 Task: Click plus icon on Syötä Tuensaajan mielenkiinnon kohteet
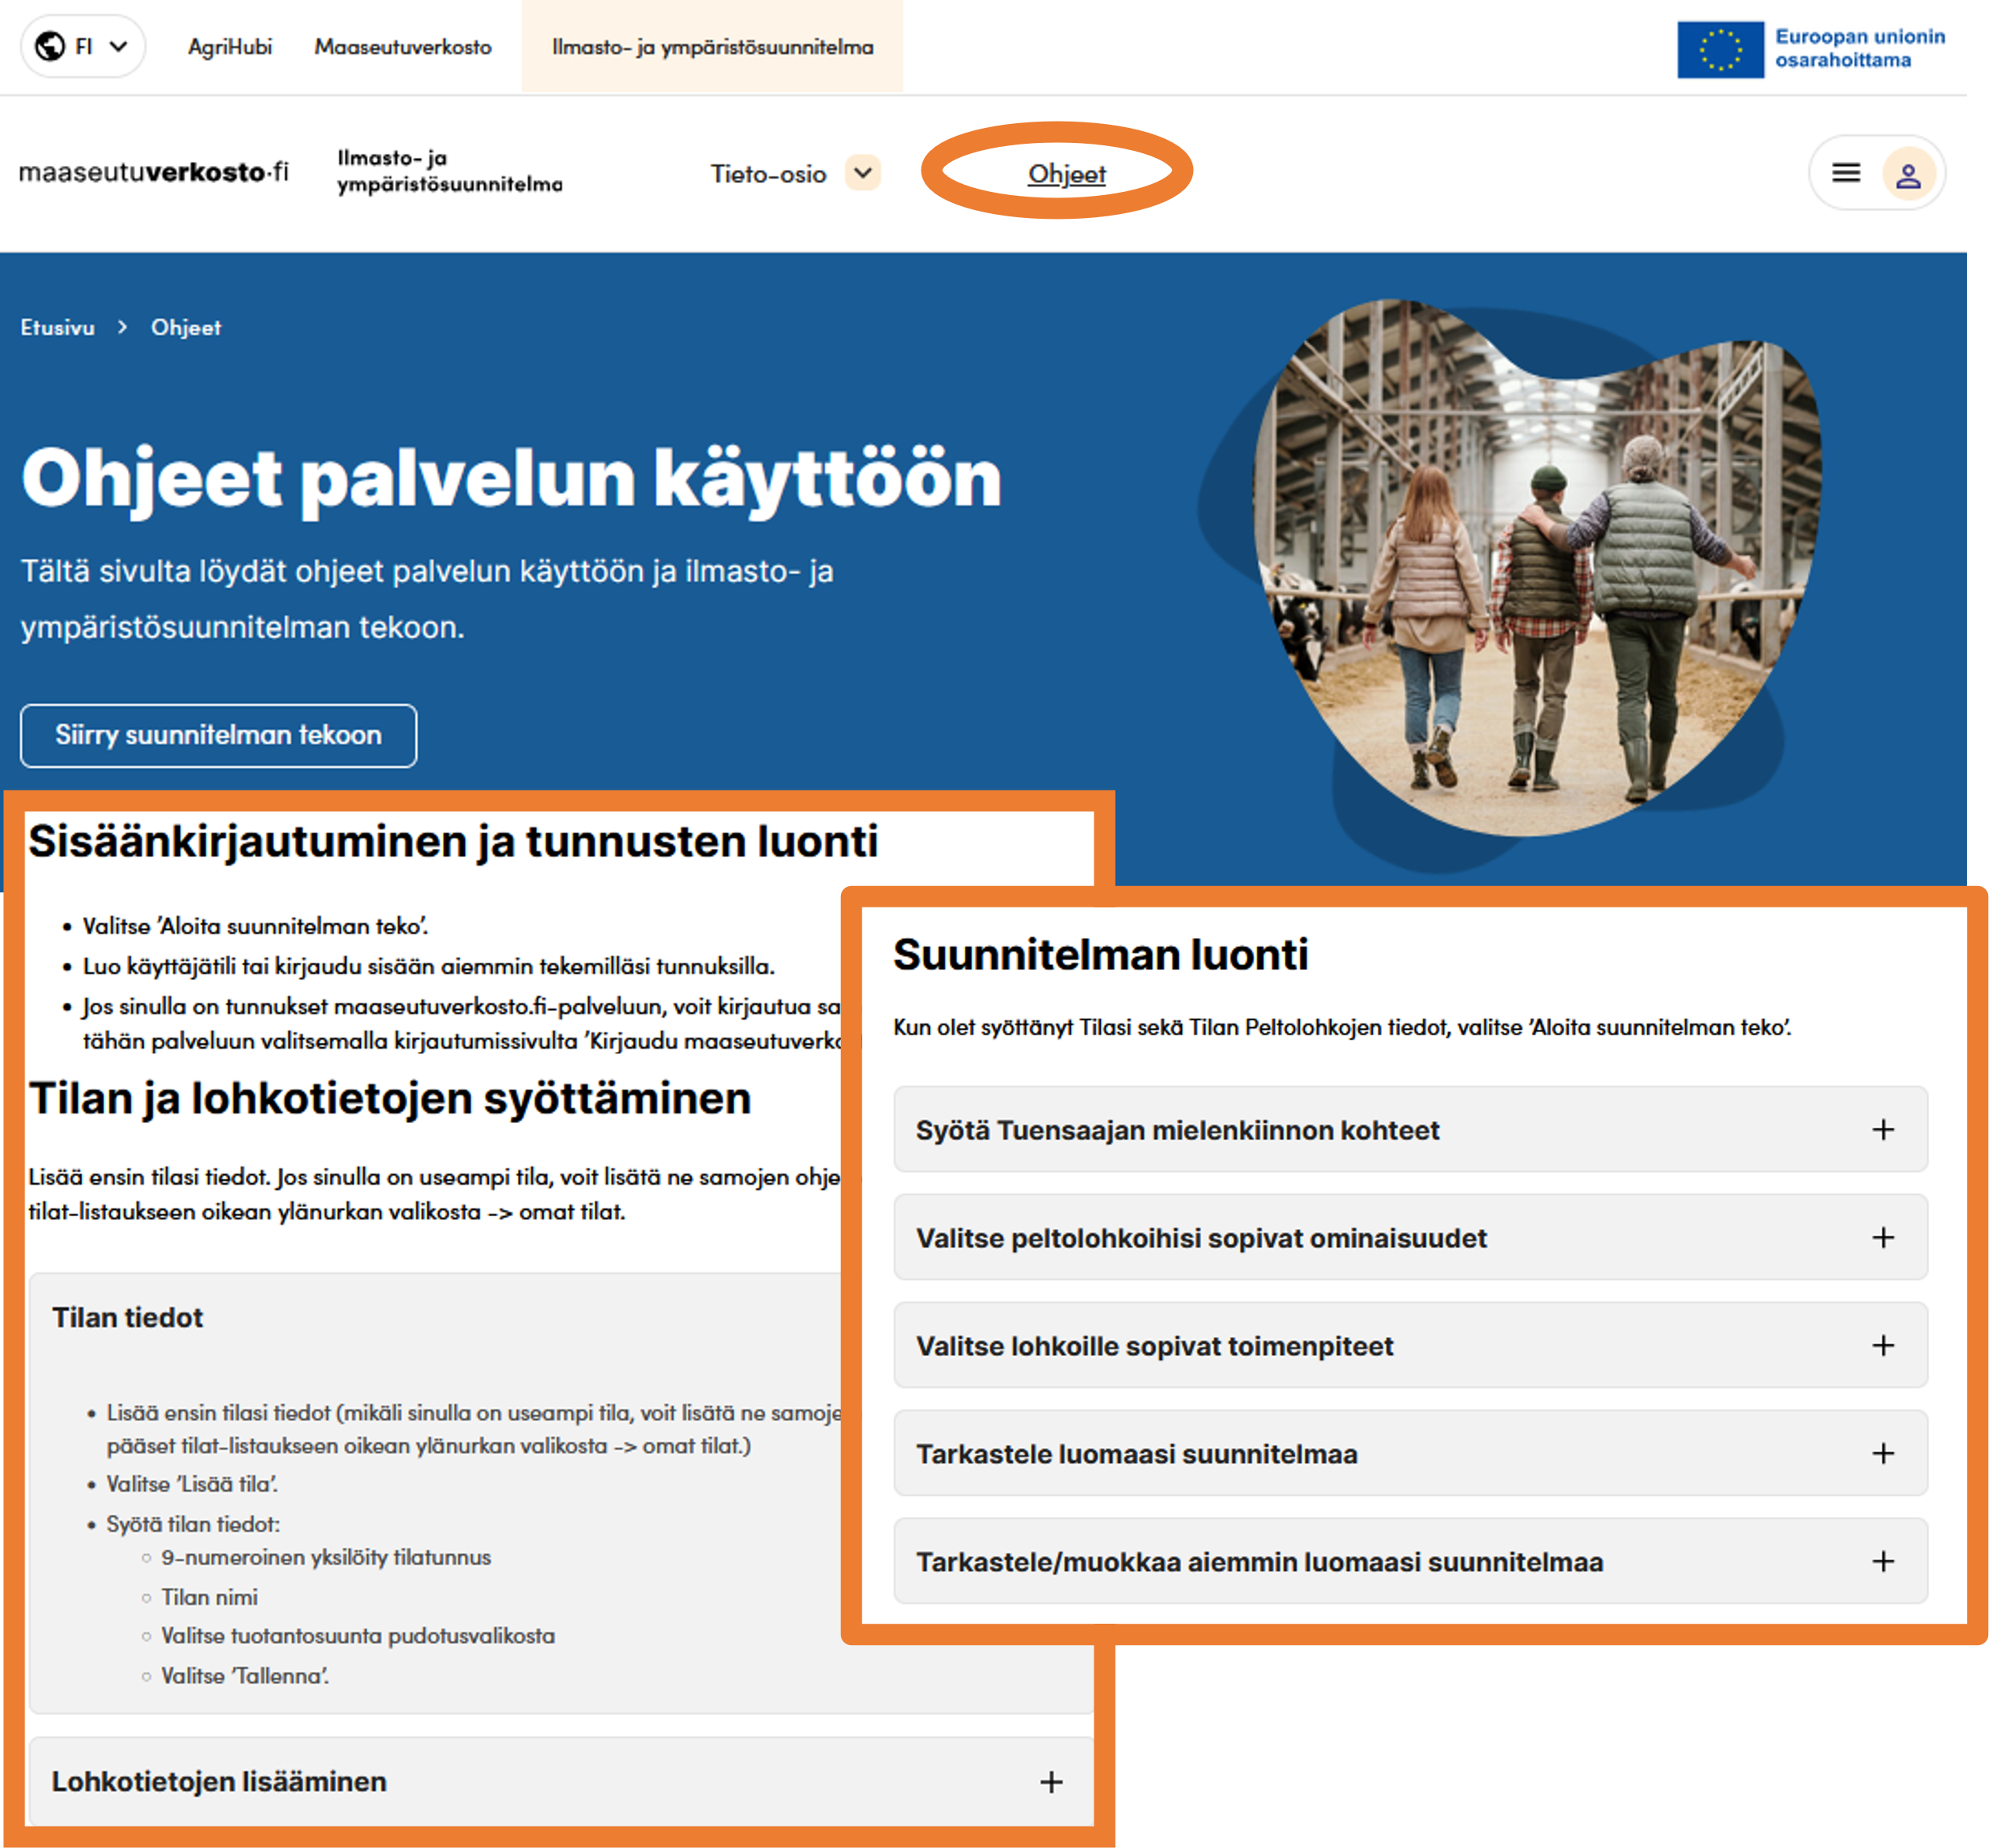1884,1129
